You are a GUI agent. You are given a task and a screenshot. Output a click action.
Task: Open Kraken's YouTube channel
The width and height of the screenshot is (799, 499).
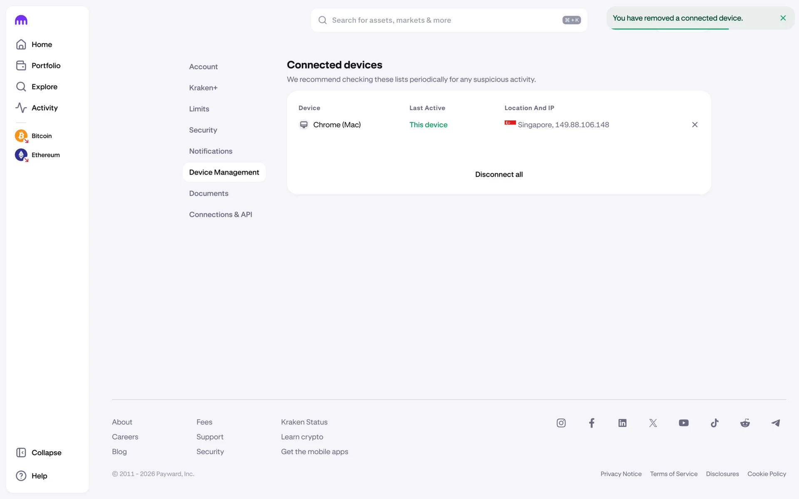click(x=684, y=423)
